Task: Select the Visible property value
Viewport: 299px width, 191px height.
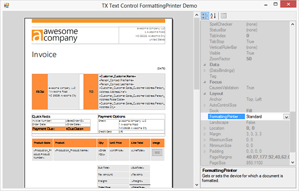Action: [x=250, y=53]
